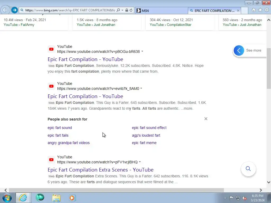Click the angry grandpa fart videos suggestion
This screenshot has width=271, height=203.
(69, 143)
